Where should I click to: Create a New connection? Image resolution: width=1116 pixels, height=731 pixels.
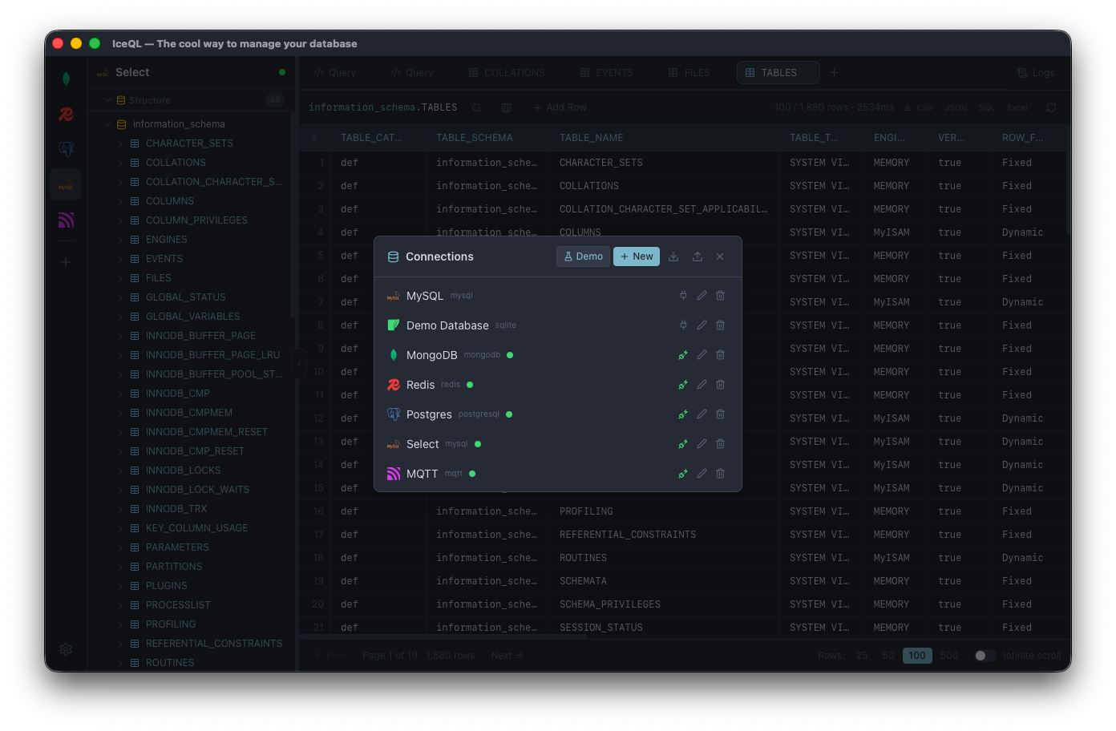pyautogui.click(x=637, y=256)
